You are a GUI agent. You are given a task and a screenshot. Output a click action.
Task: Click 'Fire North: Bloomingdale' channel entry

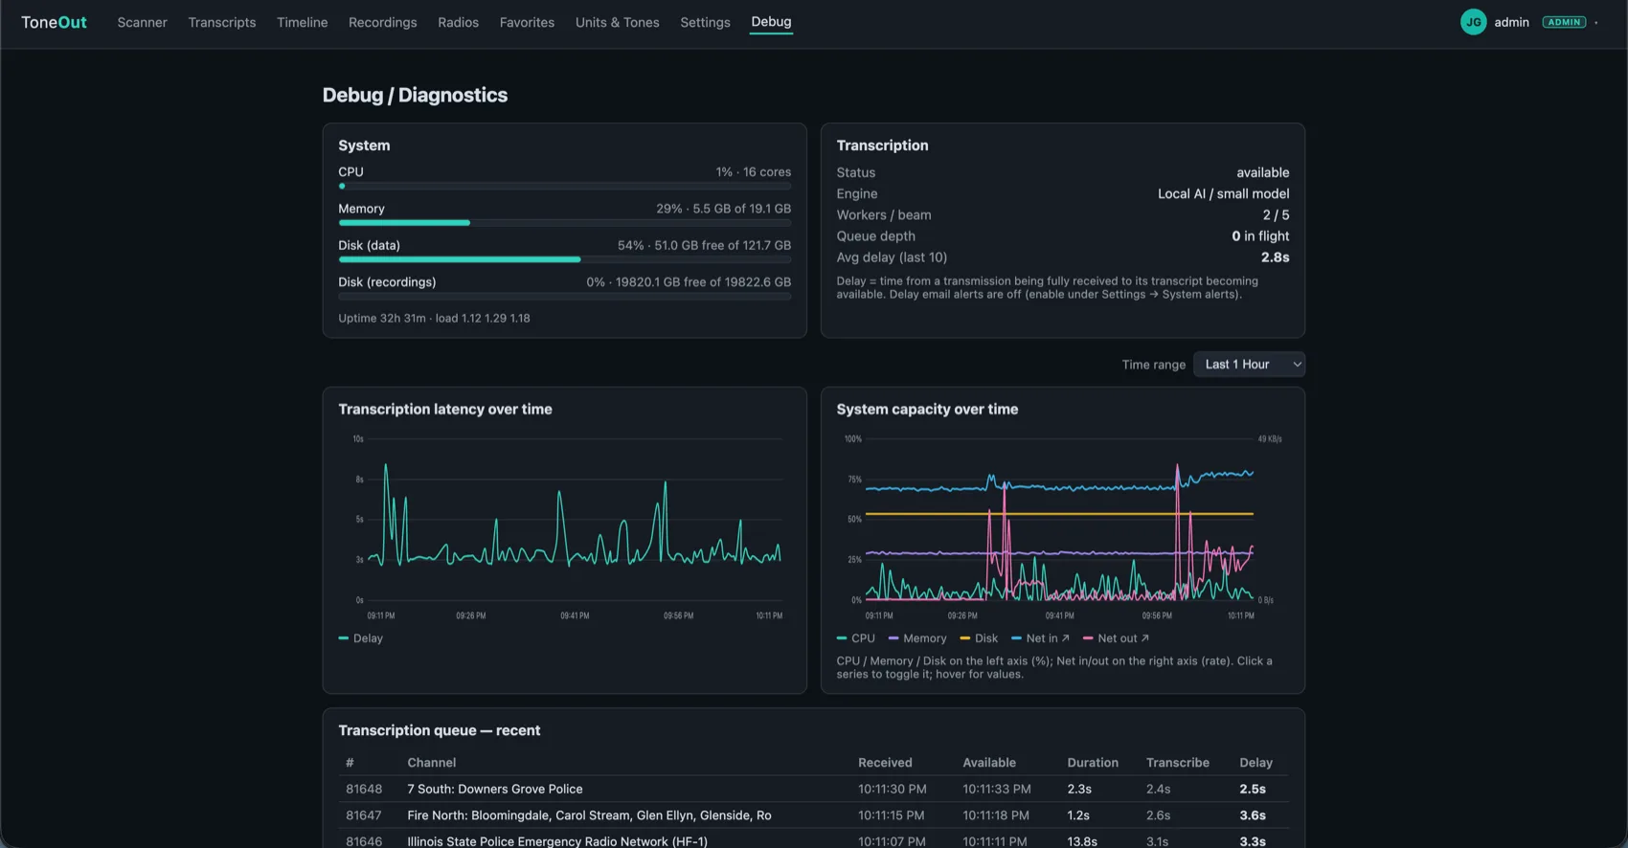point(589,815)
